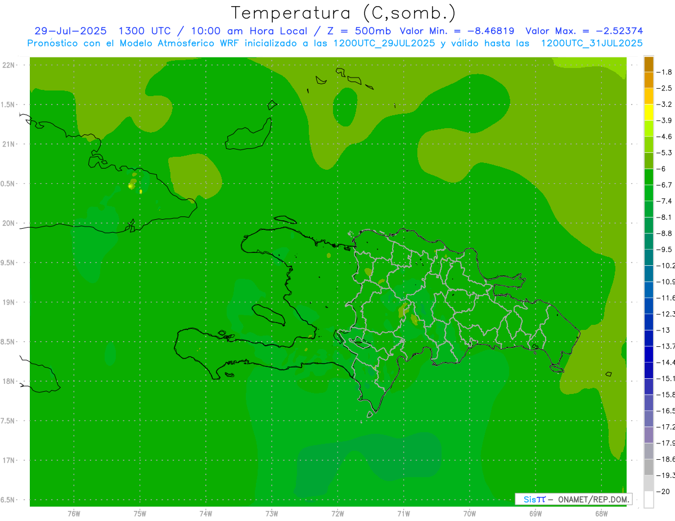The height and width of the screenshot is (521, 675).
Task: Click the '-2.5' legend value
Action: click(x=664, y=88)
